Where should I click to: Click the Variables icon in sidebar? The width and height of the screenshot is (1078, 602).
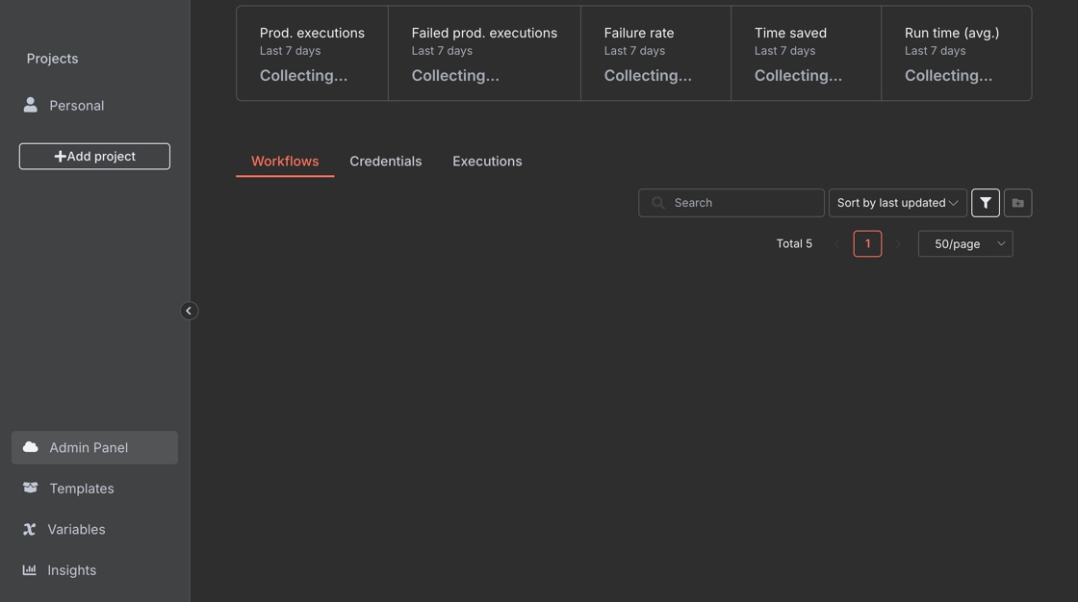coord(30,530)
